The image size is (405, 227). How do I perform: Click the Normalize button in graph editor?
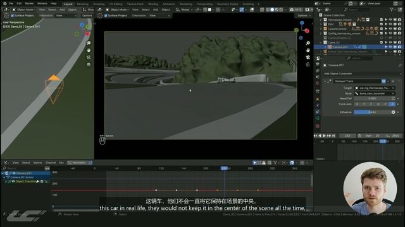click(77, 163)
